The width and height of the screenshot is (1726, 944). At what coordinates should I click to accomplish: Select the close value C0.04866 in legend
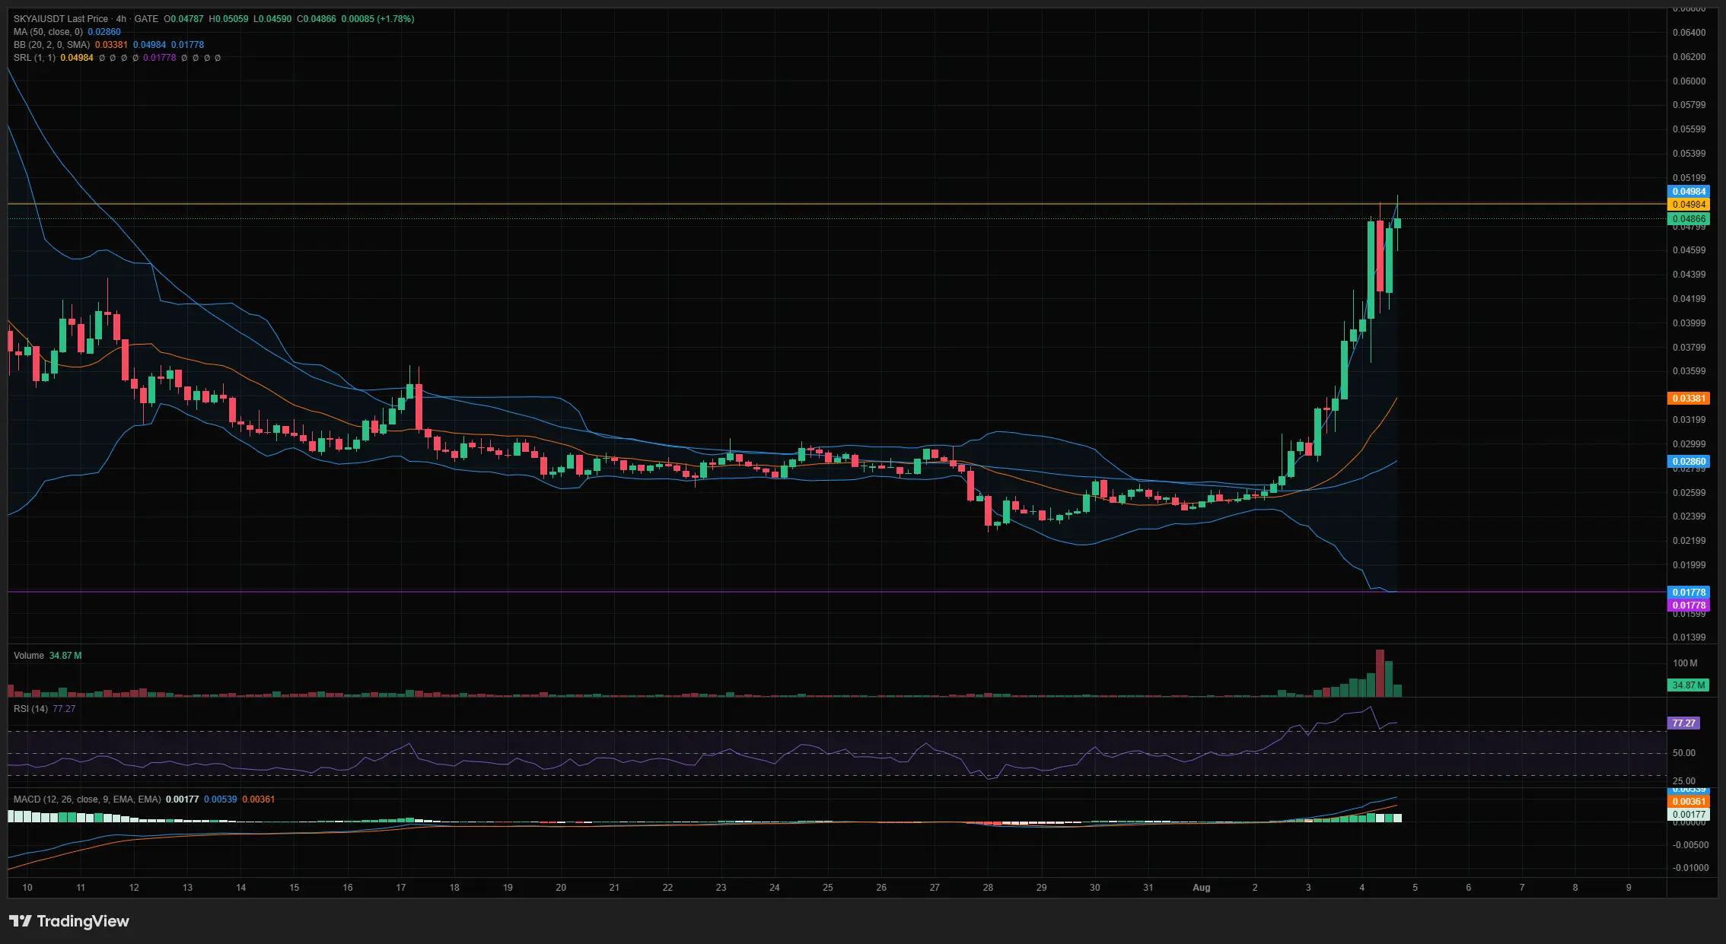(317, 19)
